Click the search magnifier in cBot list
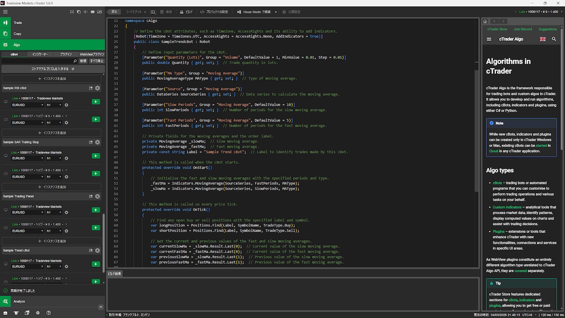 (x=75, y=61)
